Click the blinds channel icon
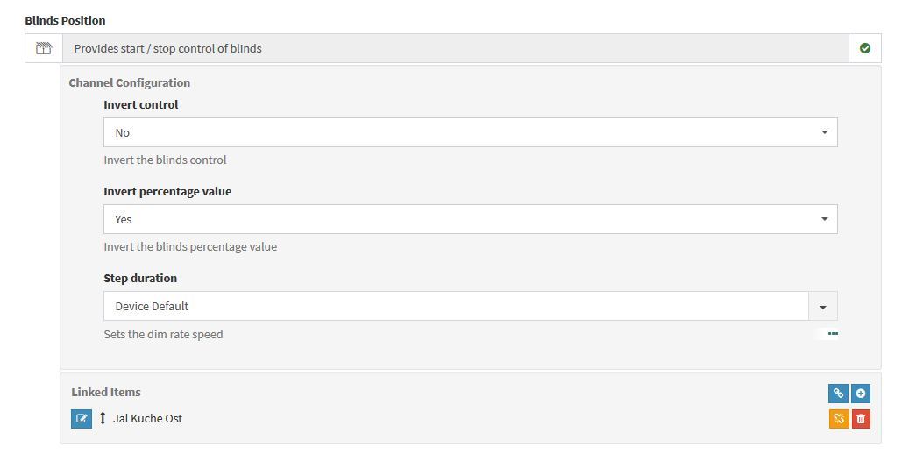 (43, 49)
